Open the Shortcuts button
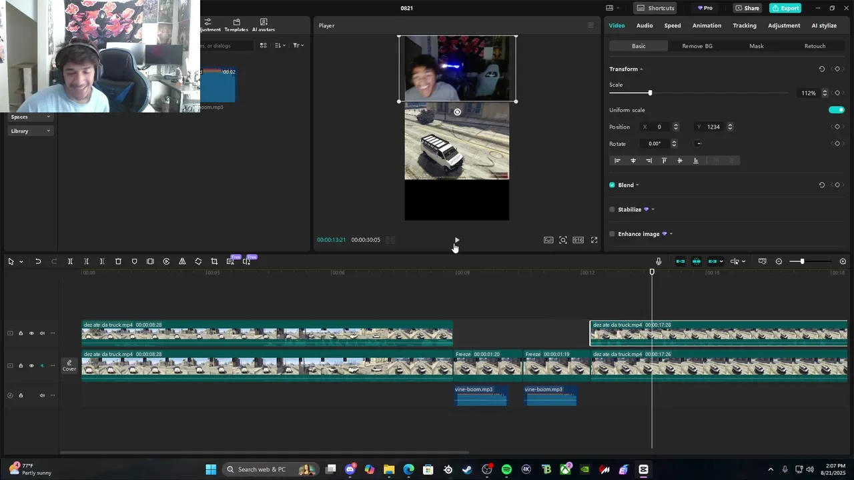 (656, 8)
